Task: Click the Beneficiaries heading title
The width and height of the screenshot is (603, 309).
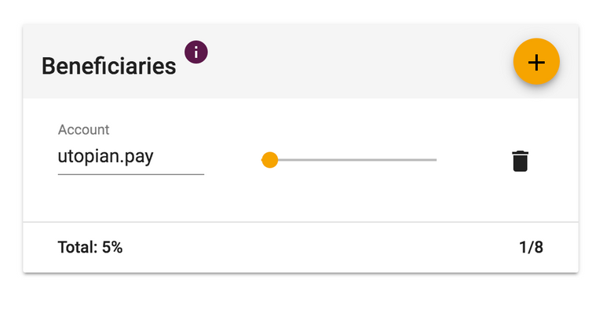Action: pos(109,66)
